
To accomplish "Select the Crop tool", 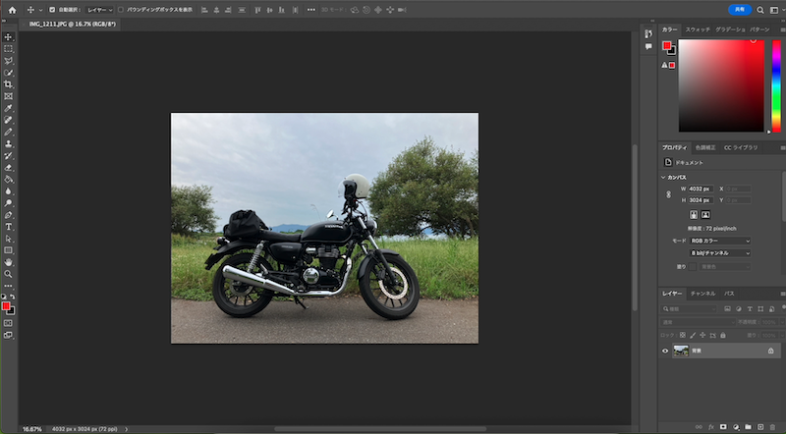I will point(8,84).
